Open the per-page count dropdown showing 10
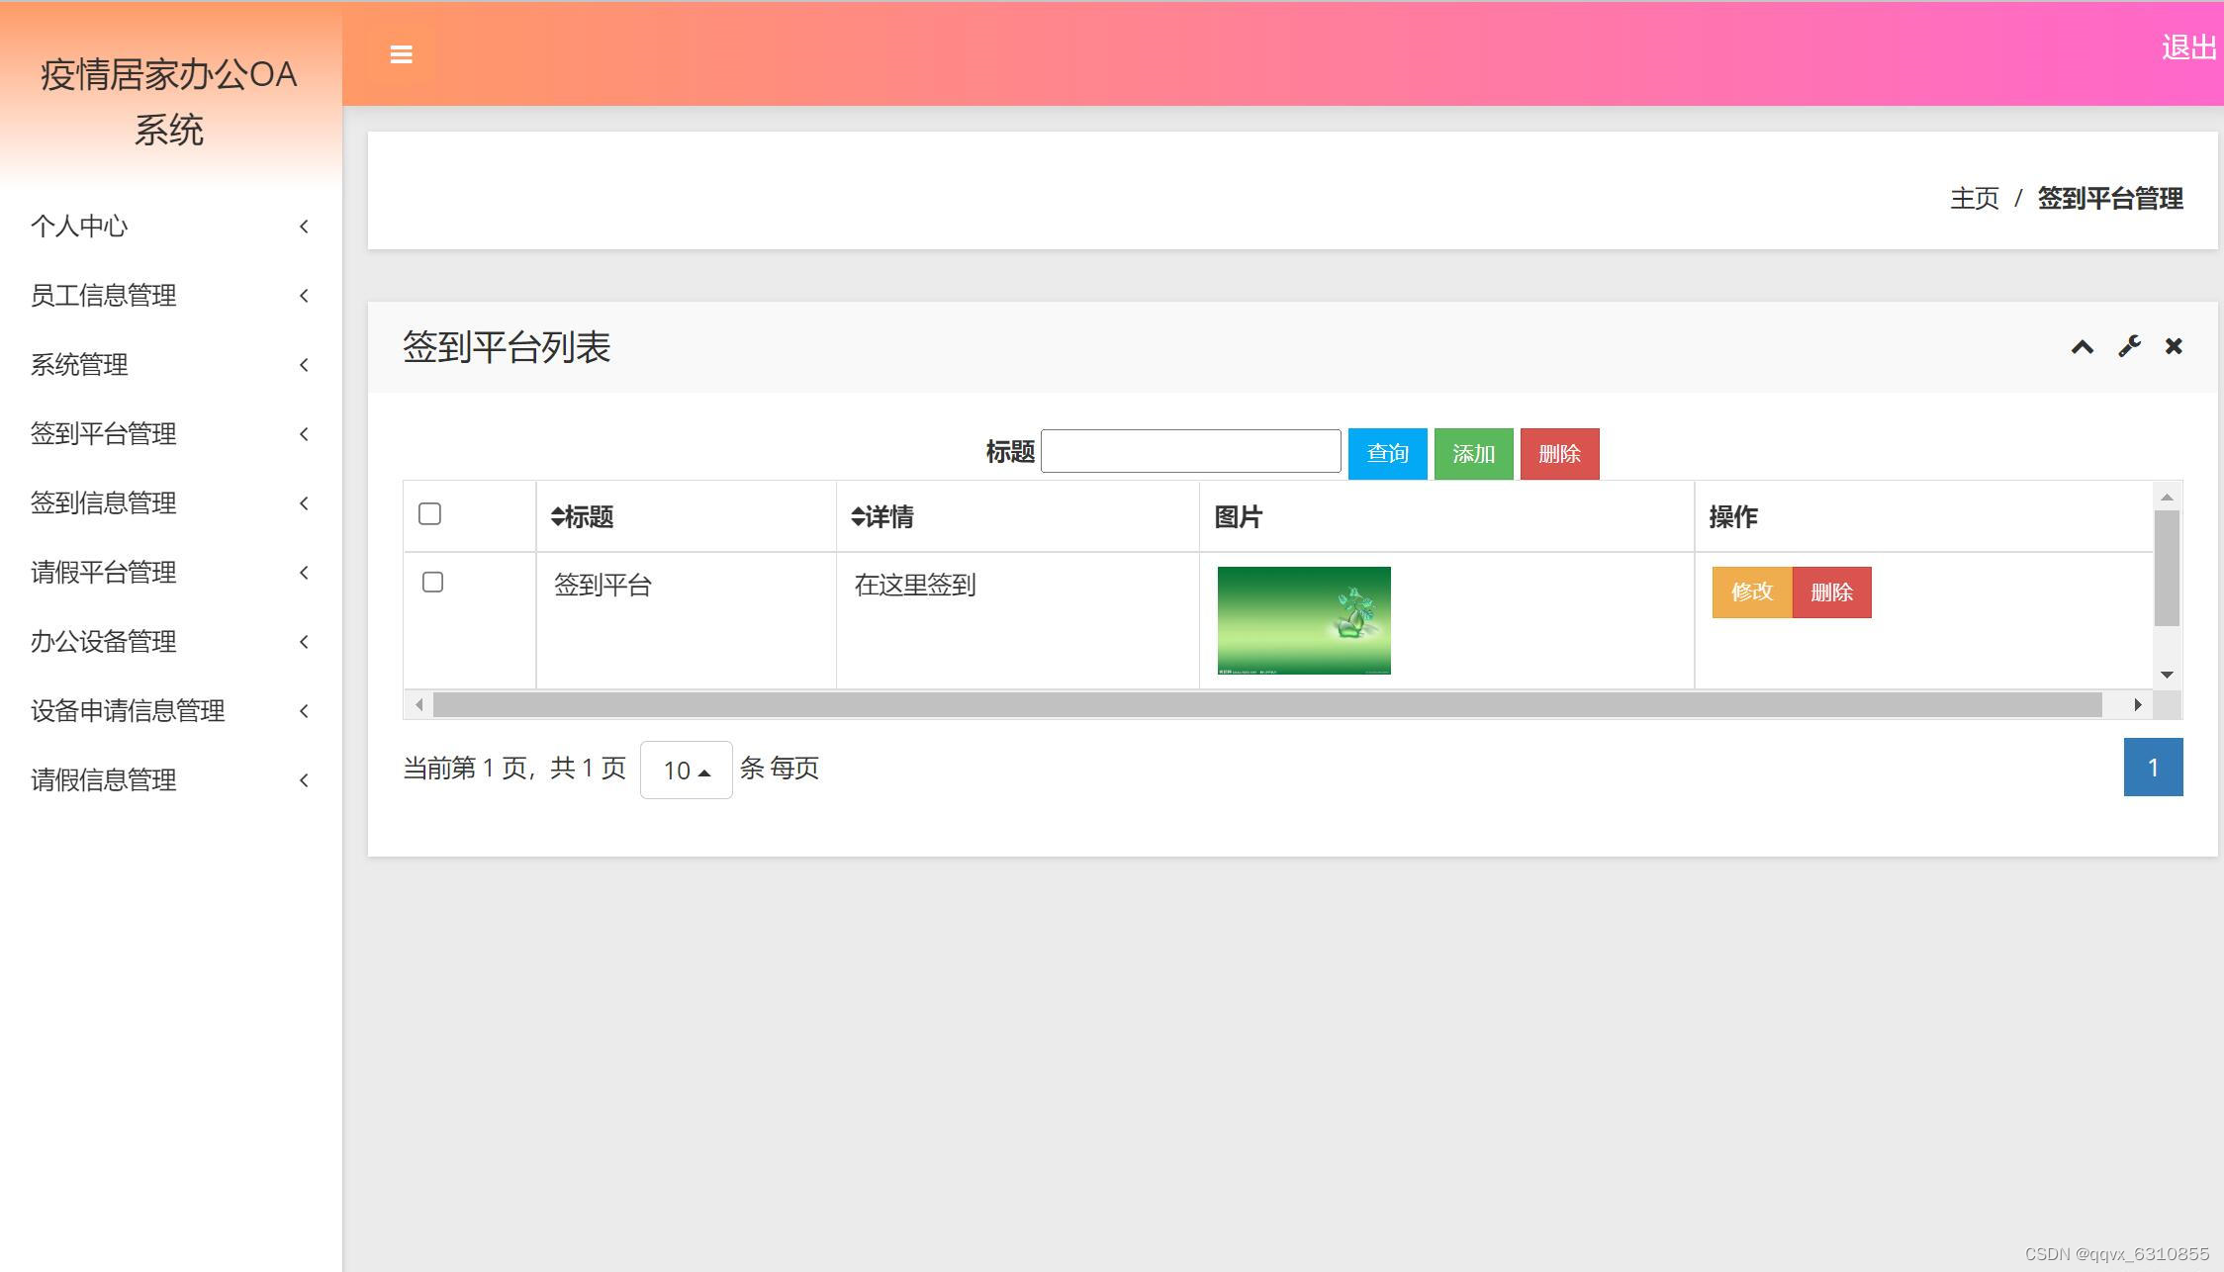 click(x=686, y=769)
